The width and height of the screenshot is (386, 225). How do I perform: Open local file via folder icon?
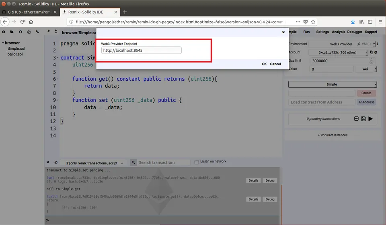[x=12, y=32]
